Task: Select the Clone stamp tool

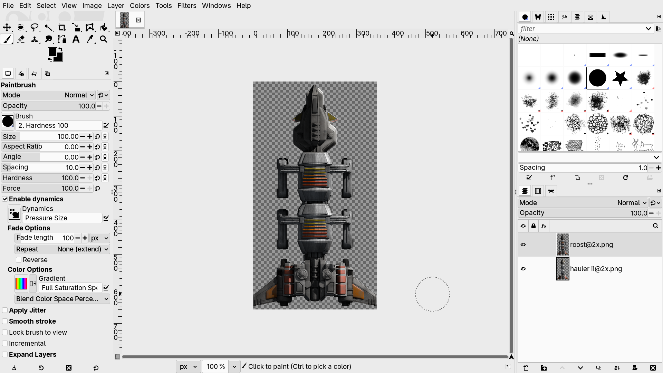Action: coord(35,39)
